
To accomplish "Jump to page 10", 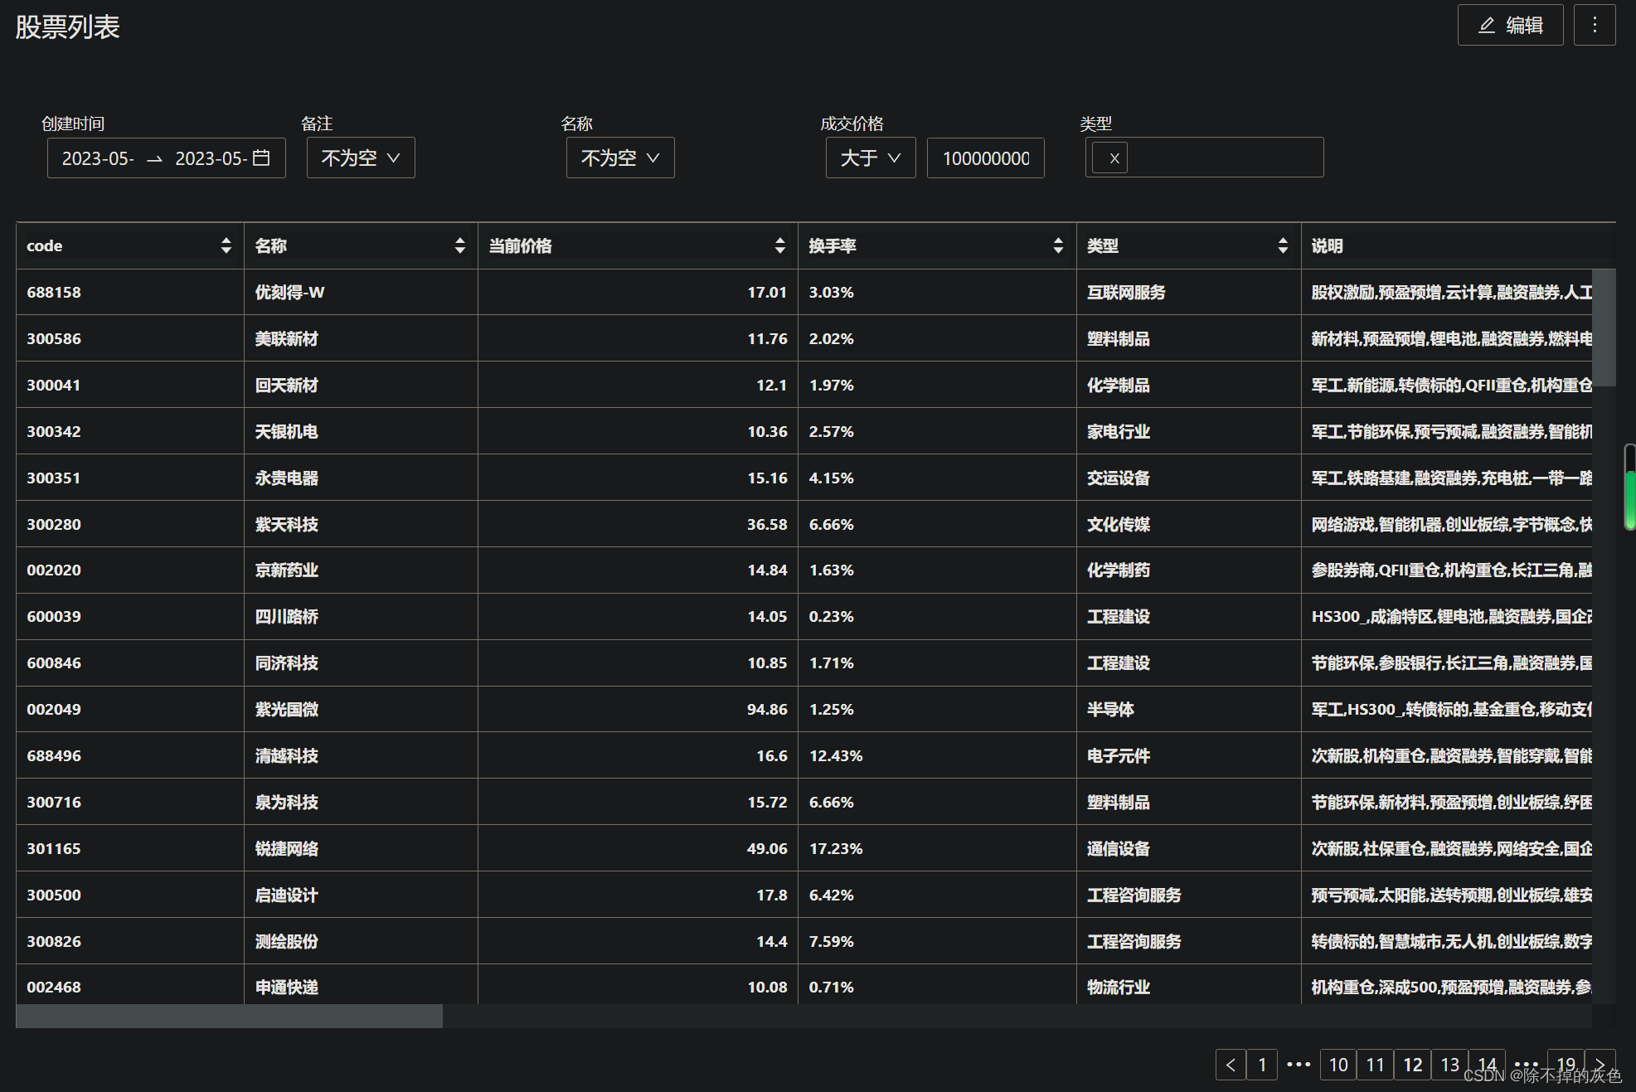I will [x=1337, y=1065].
